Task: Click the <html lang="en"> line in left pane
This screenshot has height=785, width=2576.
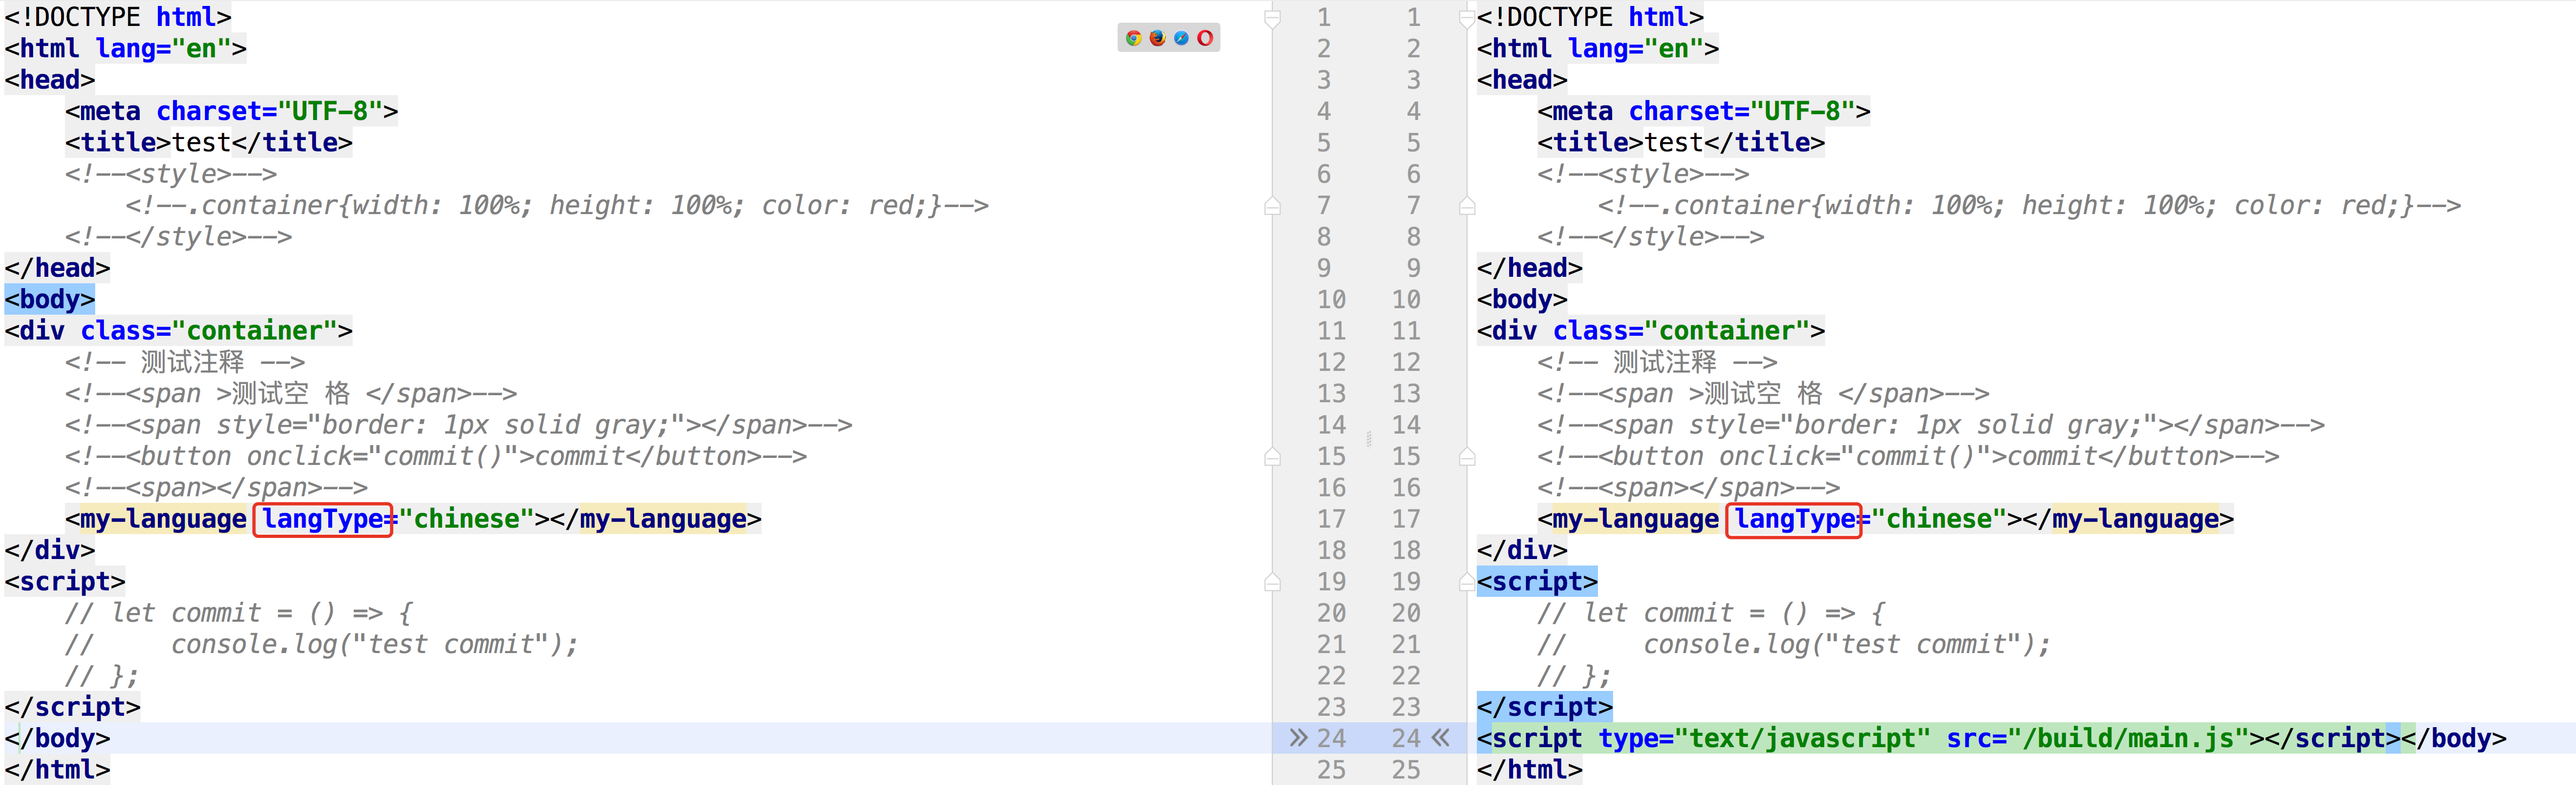Action: point(125,48)
